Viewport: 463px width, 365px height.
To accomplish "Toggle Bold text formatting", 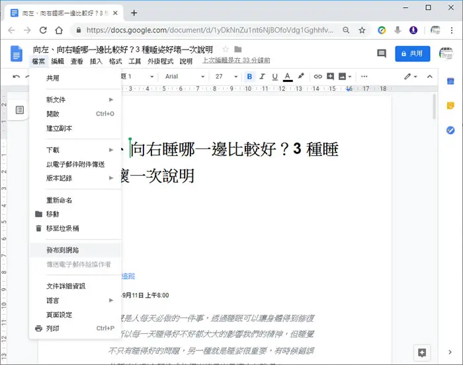I will tap(249, 77).
